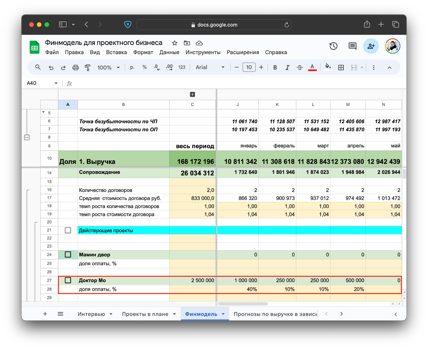Viewport: 428px width, 349px height.
Task: Open the comments panel icon
Action: pyautogui.click(x=352, y=46)
